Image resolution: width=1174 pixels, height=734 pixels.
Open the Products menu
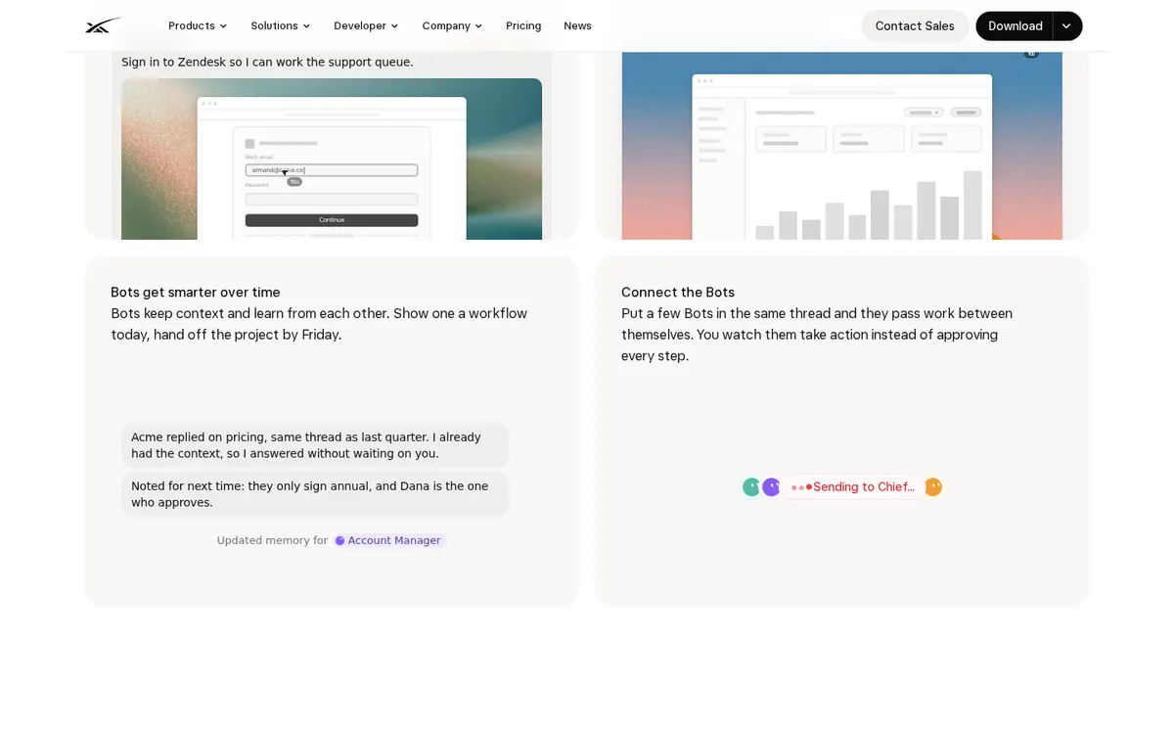pyautogui.click(x=198, y=25)
